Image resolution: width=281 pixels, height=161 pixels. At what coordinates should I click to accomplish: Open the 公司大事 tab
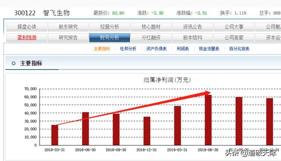234,27
